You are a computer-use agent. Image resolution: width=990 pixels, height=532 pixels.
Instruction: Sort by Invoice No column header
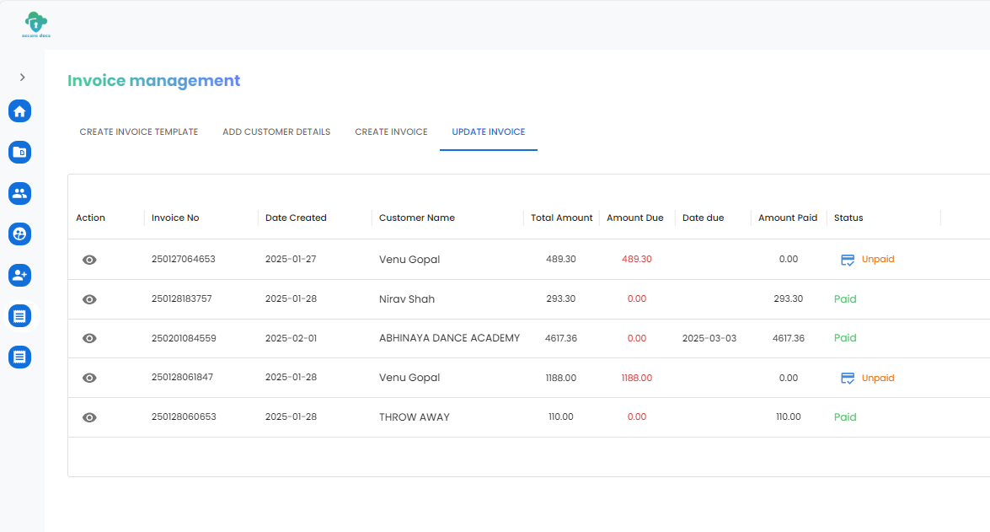(x=175, y=218)
